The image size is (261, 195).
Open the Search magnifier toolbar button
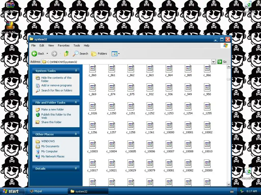[x=80, y=54]
